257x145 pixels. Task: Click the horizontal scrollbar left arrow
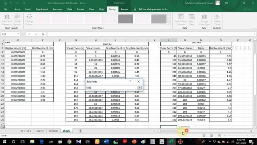(159, 131)
